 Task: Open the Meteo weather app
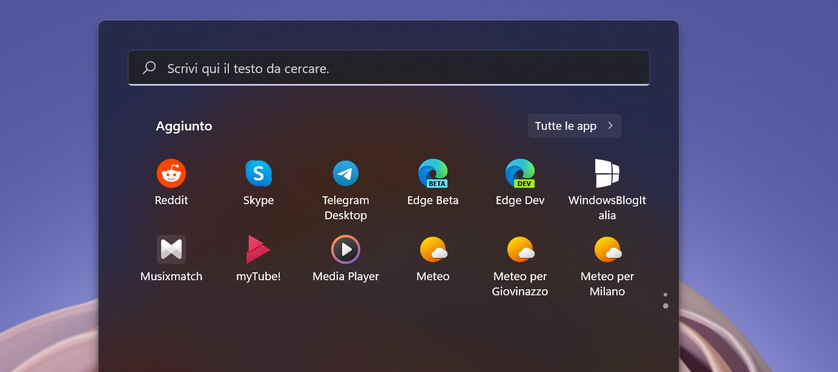pos(433,249)
